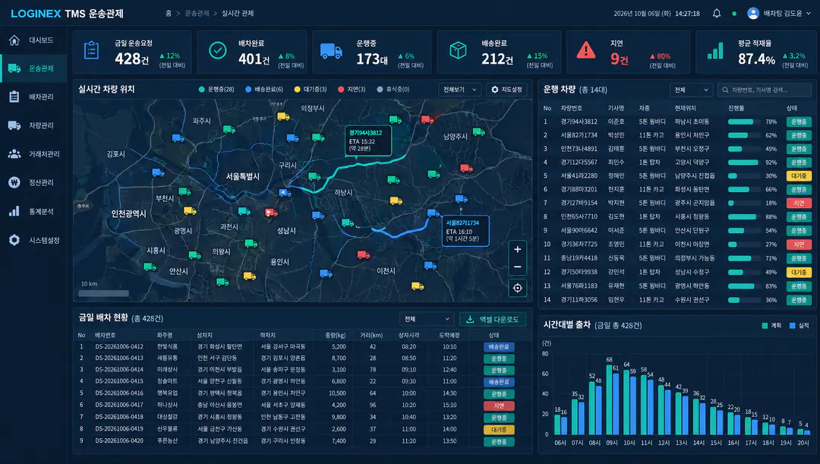Select 시스템설정 menu label in sidebar

click(45, 240)
